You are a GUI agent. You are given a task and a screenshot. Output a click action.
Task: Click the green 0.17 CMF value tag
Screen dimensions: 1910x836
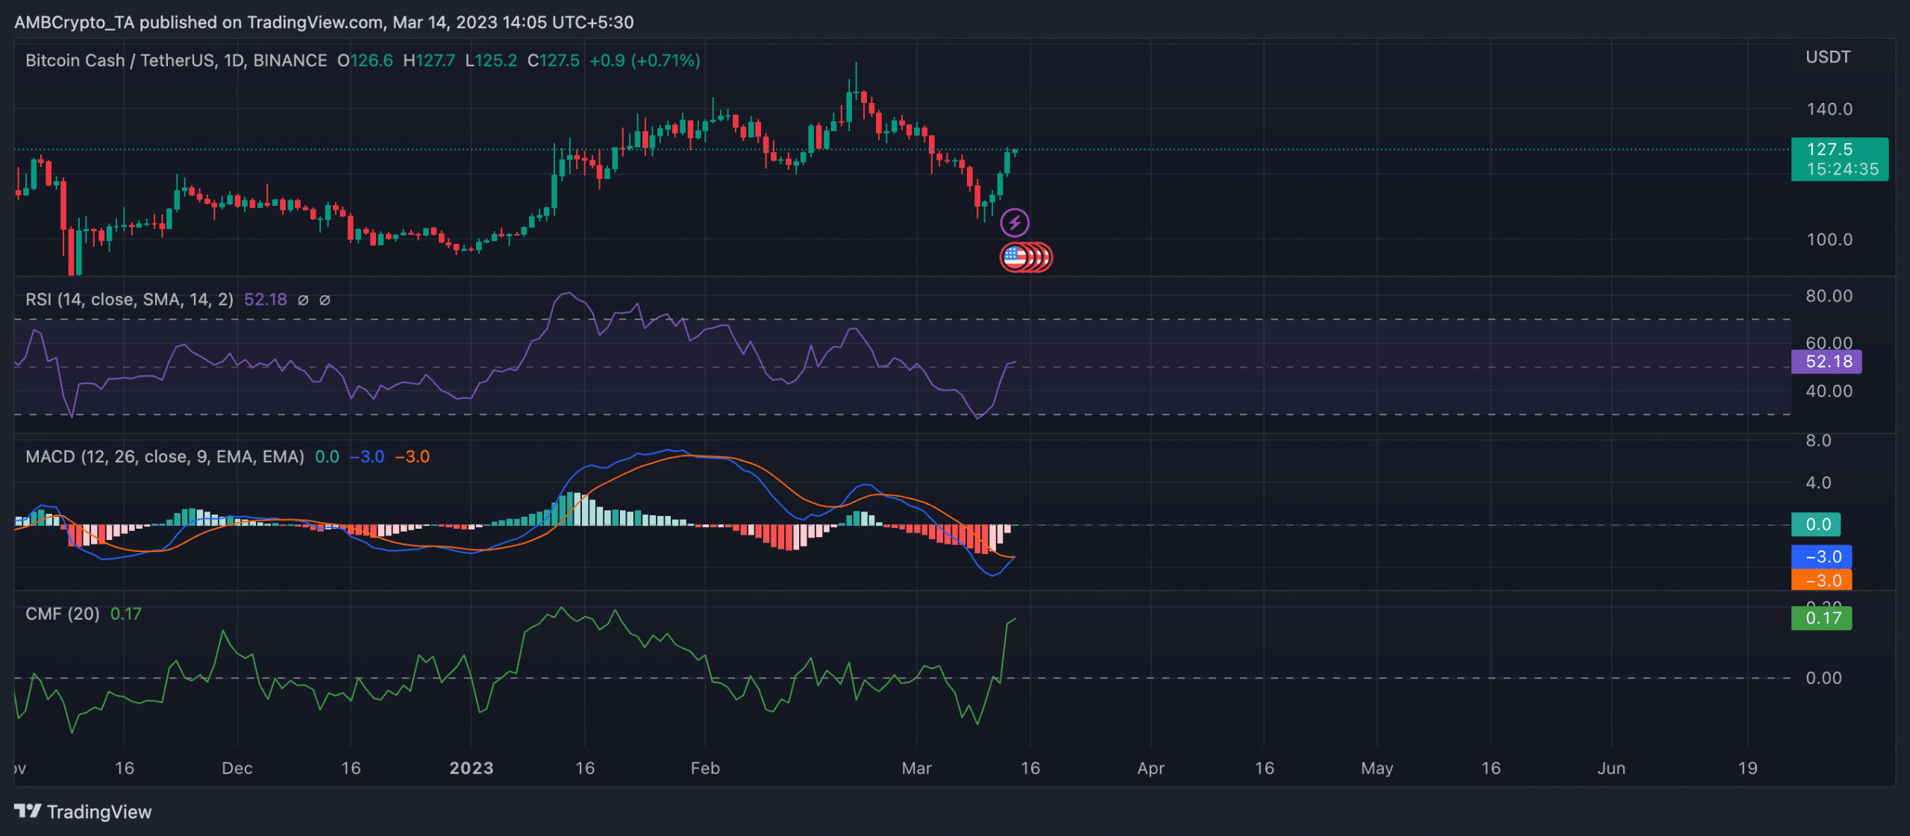coord(1820,618)
